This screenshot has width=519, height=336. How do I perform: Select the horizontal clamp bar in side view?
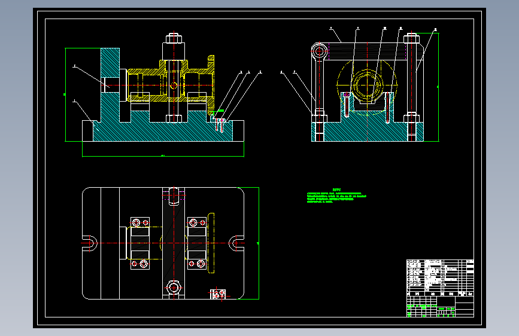click(x=368, y=51)
